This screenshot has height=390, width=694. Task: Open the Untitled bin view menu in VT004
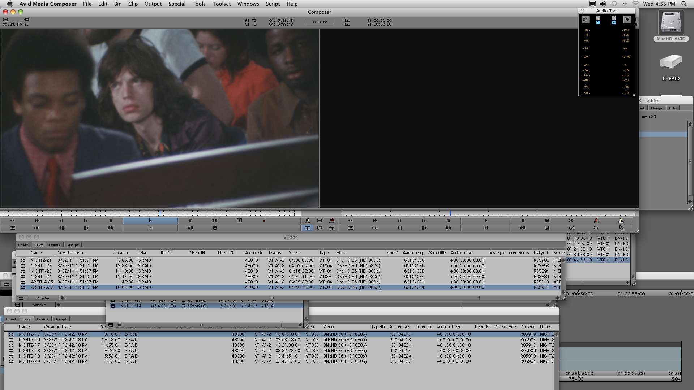[x=43, y=298]
